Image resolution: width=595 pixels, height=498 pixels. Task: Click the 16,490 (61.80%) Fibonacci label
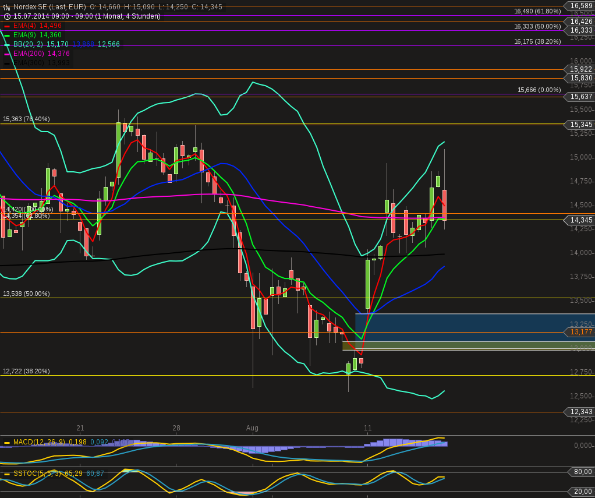[x=537, y=12]
